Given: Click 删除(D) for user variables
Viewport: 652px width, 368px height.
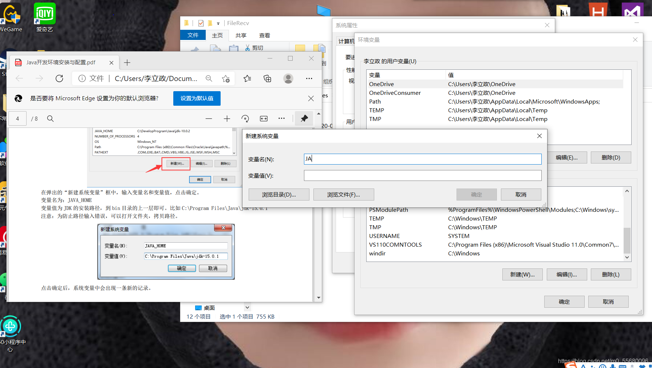Looking at the screenshot, I should point(611,158).
